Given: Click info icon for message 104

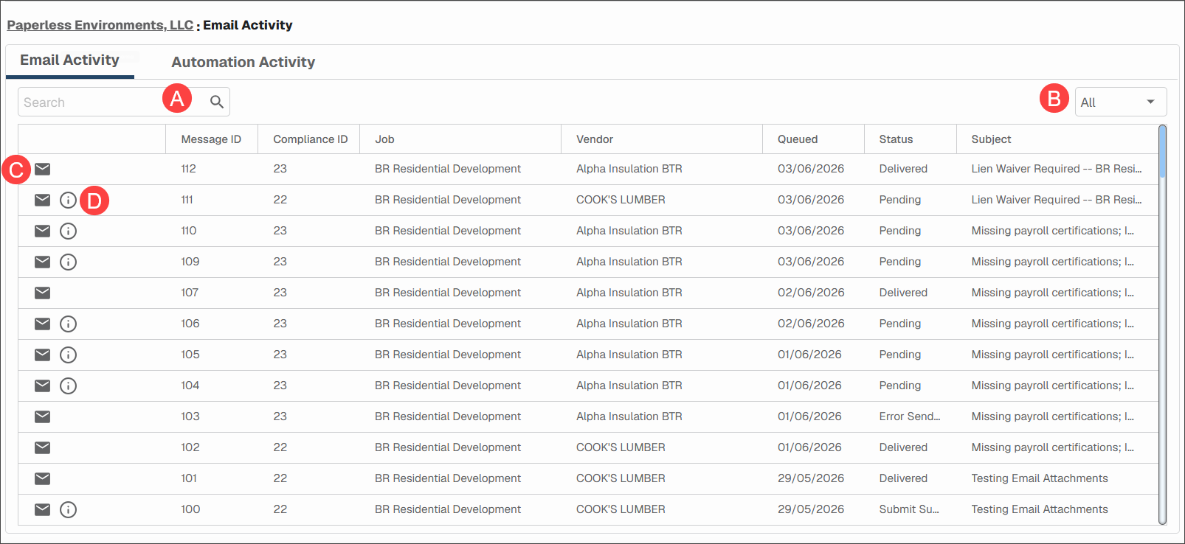Looking at the screenshot, I should [x=68, y=386].
